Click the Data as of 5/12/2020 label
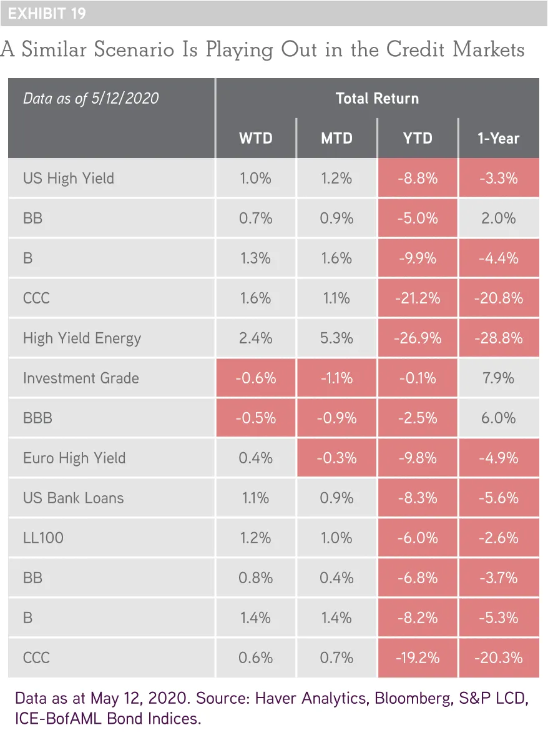The height and width of the screenshot is (735, 548). coord(91,99)
